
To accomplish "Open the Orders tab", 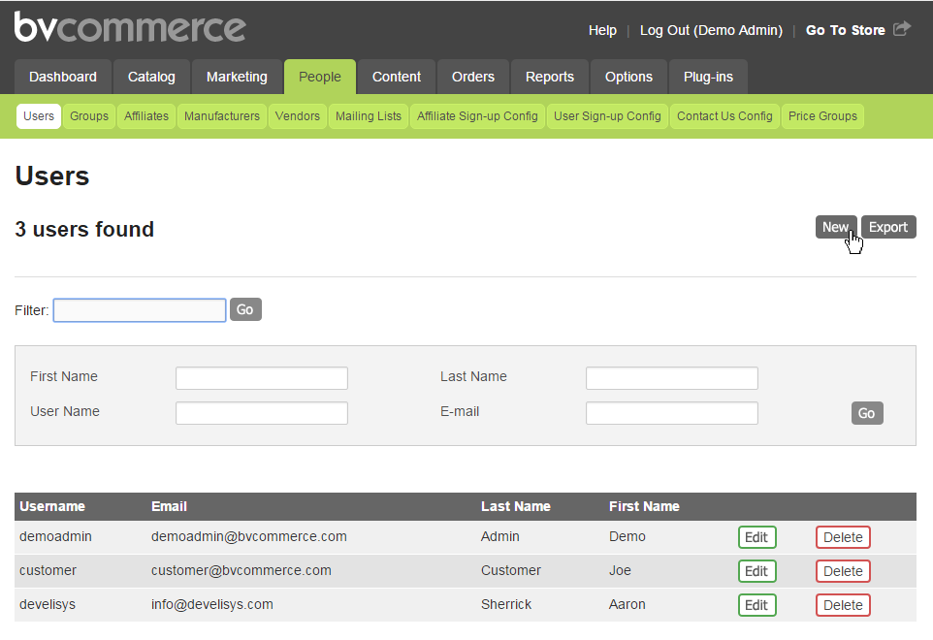I will pos(472,76).
